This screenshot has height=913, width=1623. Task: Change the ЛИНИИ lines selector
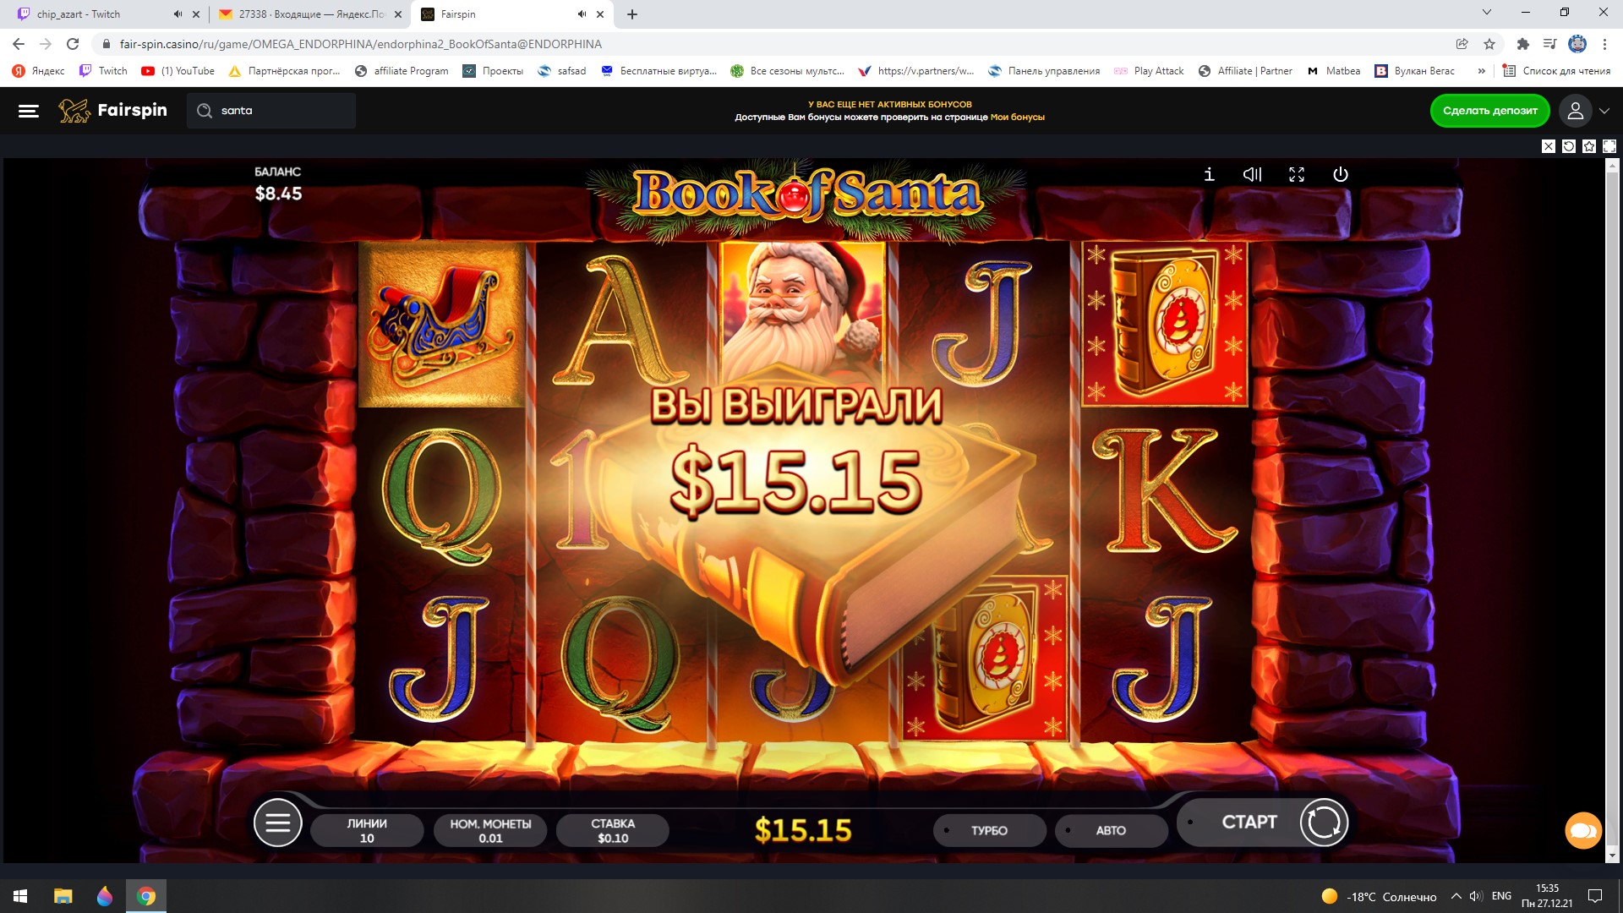[367, 830]
